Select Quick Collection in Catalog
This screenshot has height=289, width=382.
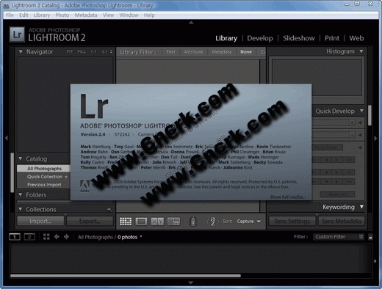pyautogui.click(x=43, y=177)
